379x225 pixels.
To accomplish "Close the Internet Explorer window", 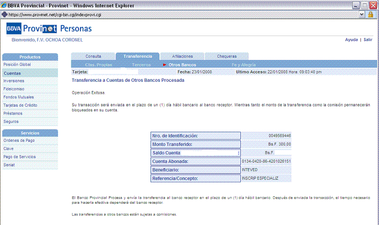I will (x=373, y=5).
